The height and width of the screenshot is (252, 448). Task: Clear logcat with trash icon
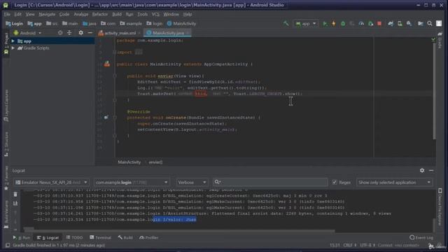[15, 195]
